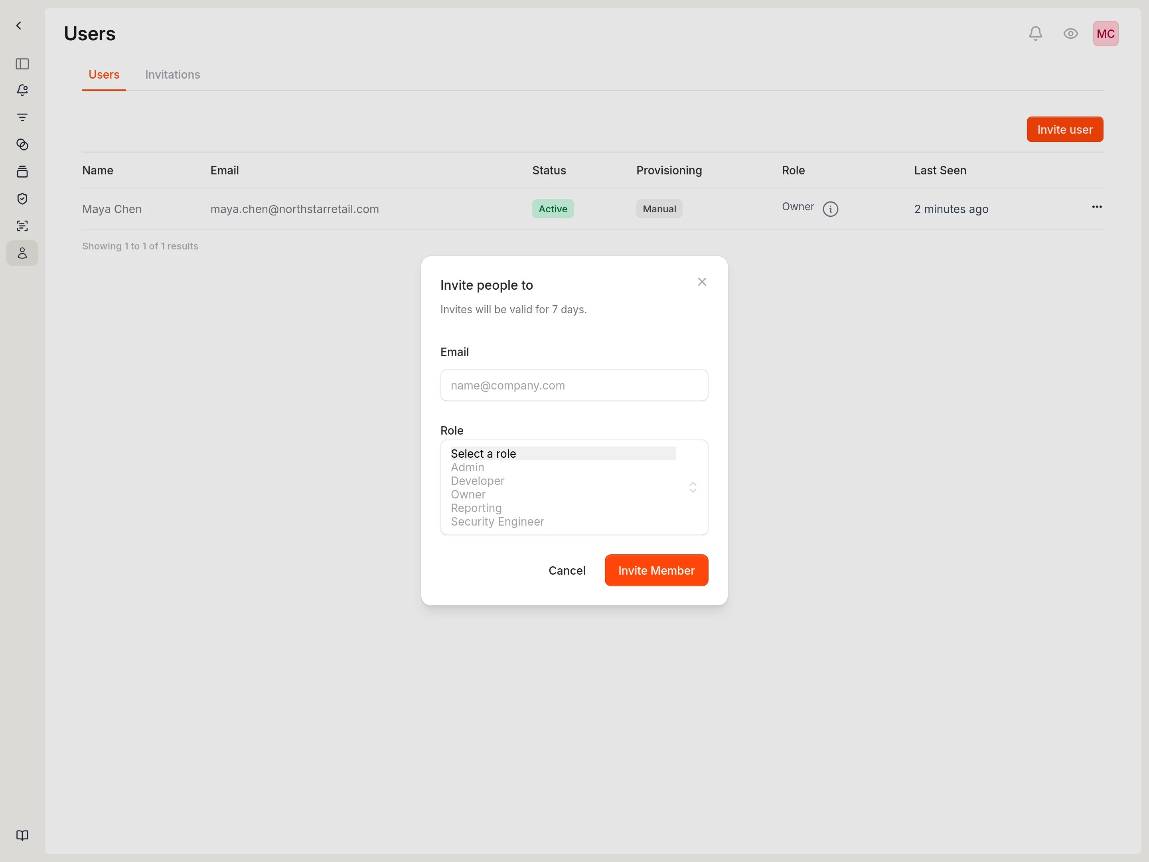The image size is (1149, 862).
Task: Click the Manual provisioning badge
Action: [x=659, y=209]
